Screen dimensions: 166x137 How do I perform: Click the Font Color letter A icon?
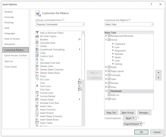(37, 86)
